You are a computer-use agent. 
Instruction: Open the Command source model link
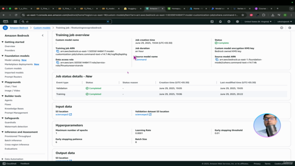tap(141, 59)
